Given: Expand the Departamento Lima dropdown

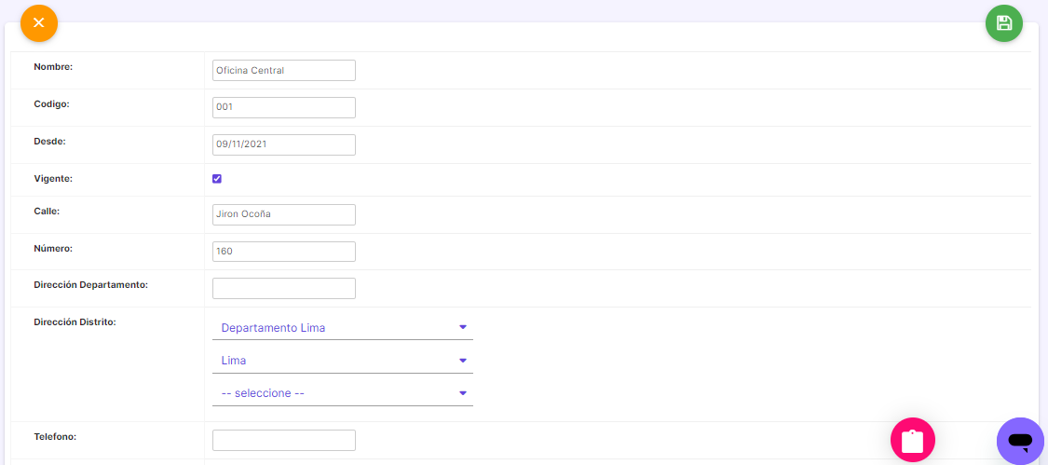Looking at the screenshot, I should tap(343, 328).
